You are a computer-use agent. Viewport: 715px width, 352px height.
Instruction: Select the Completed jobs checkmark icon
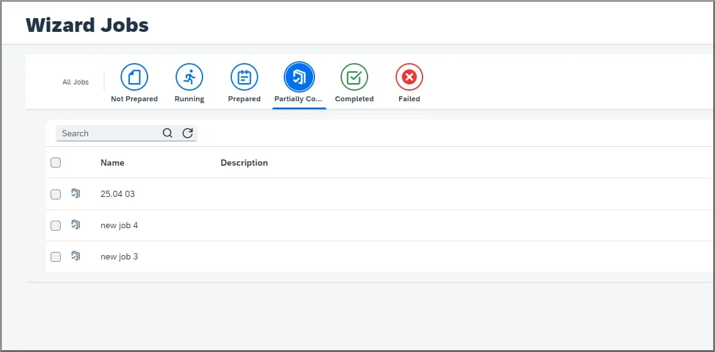tap(354, 77)
